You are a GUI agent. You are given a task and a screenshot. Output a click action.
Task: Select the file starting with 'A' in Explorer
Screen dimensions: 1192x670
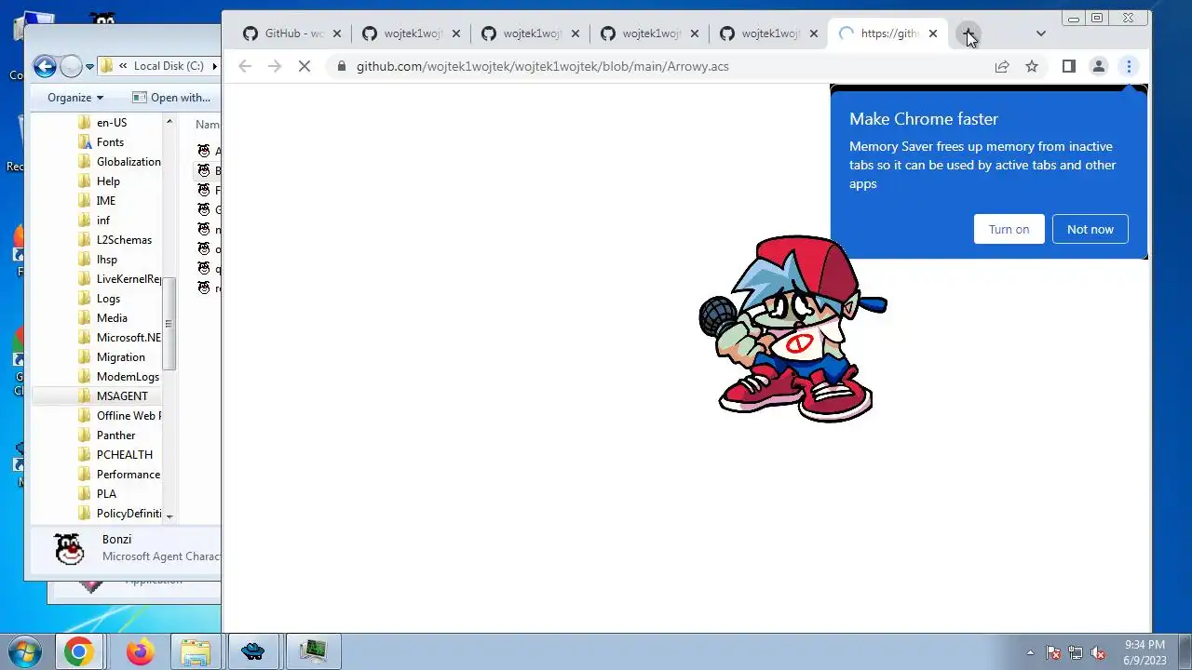209,151
